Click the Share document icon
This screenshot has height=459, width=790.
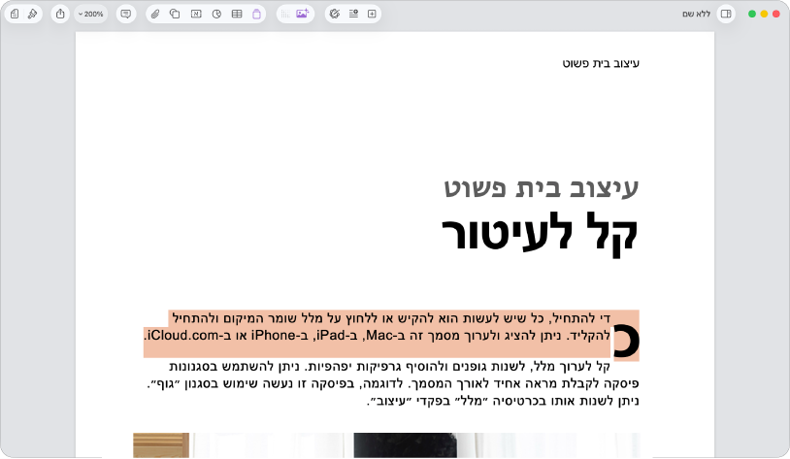[x=60, y=14]
